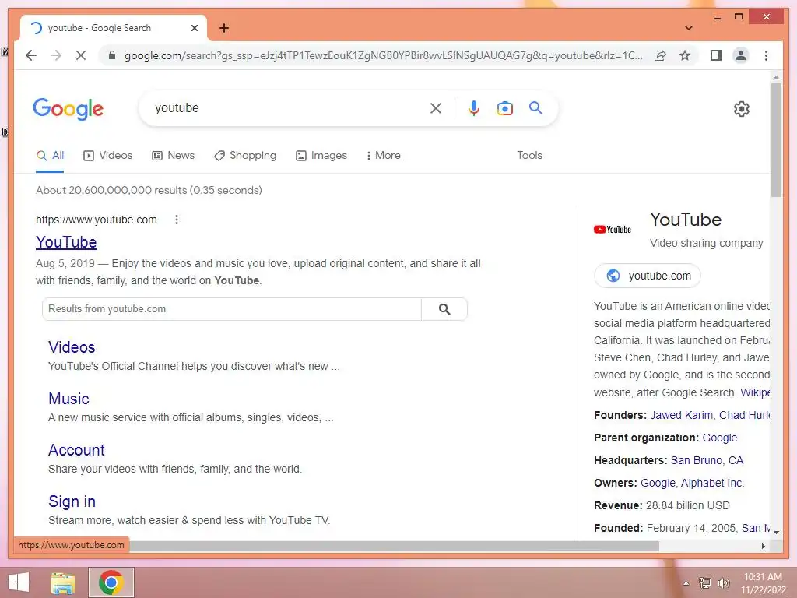The width and height of the screenshot is (797, 598).
Task: Switch to Shopping results tab
Action: pyautogui.click(x=245, y=156)
